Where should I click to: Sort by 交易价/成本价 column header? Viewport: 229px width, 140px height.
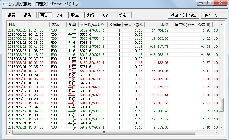(93, 25)
